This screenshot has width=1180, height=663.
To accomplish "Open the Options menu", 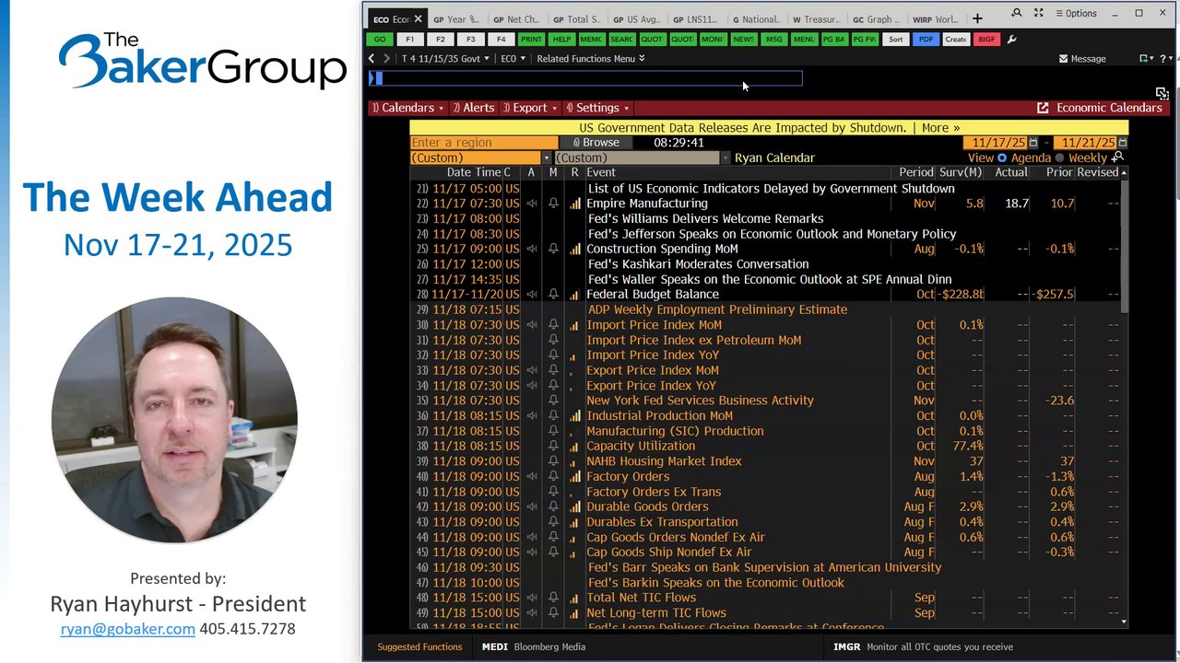I will click(x=1075, y=14).
